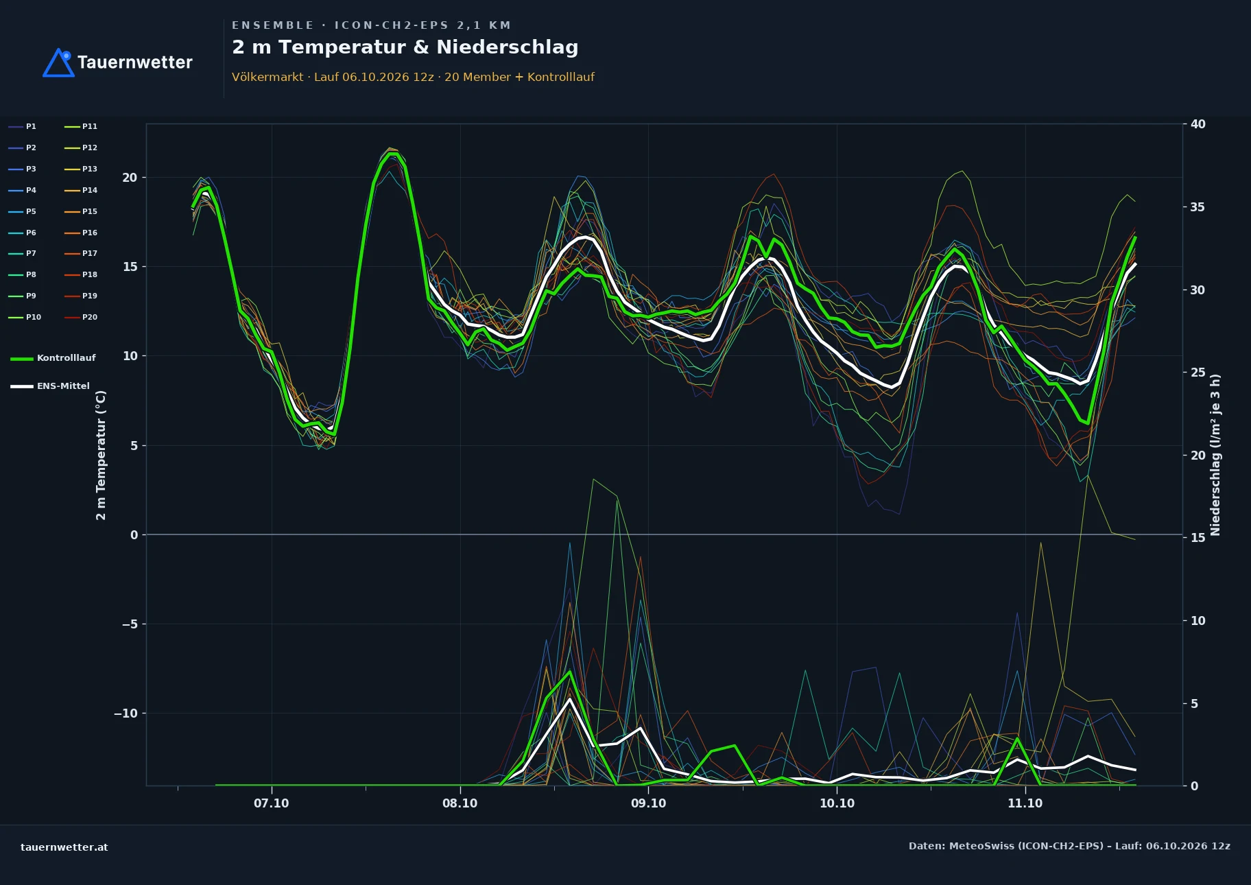This screenshot has height=885, width=1251.
Task: Select the P16 legend entry
Action: pyautogui.click(x=81, y=233)
